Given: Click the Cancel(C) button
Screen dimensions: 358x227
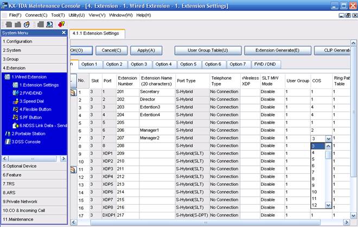Looking at the screenshot, I should 111,50.
